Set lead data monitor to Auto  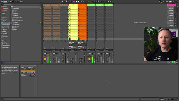click(72, 47)
